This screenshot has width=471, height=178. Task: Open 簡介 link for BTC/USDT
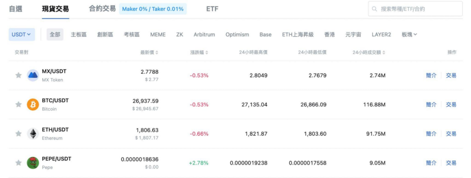point(431,104)
